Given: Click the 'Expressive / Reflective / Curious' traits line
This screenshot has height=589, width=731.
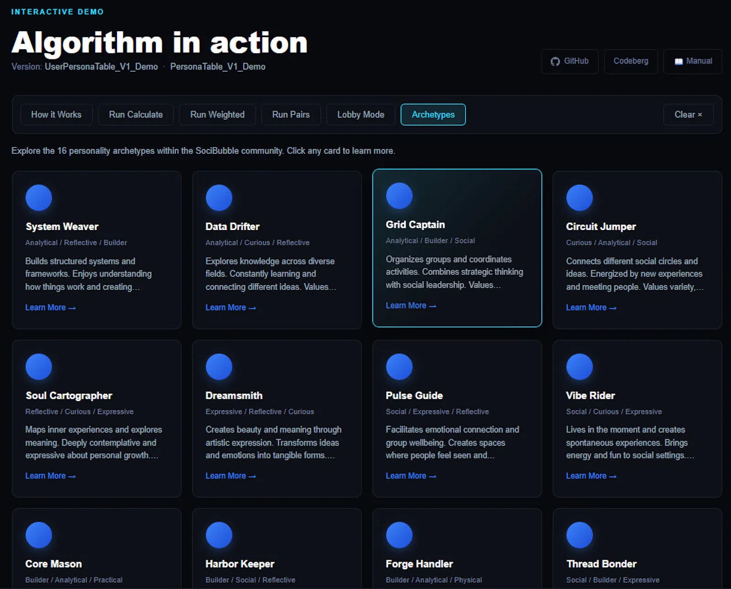Looking at the screenshot, I should click(260, 411).
